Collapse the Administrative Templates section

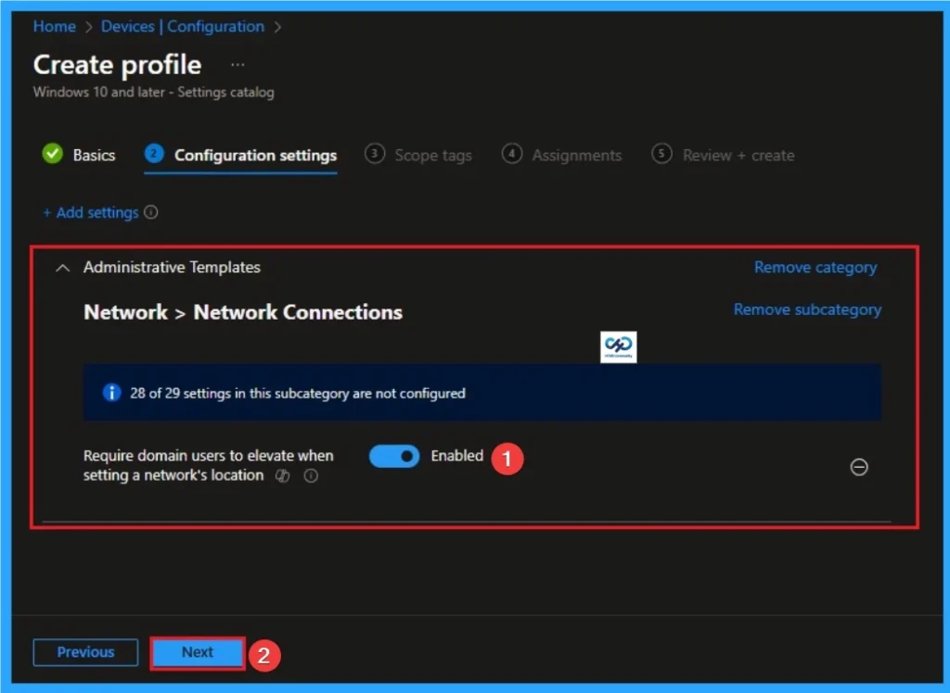[62, 268]
